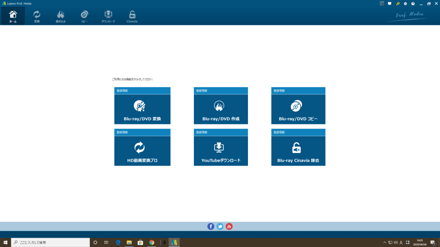This screenshot has width=440, height=247.
Task: Select the HD動画変換プロ converter tile
Action: coord(142,151)
